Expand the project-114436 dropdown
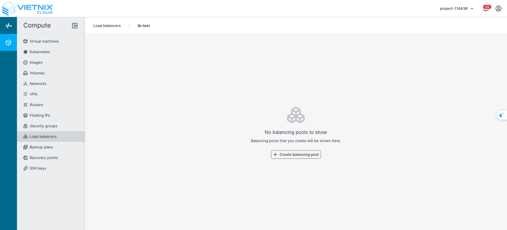 coord(456,8)
